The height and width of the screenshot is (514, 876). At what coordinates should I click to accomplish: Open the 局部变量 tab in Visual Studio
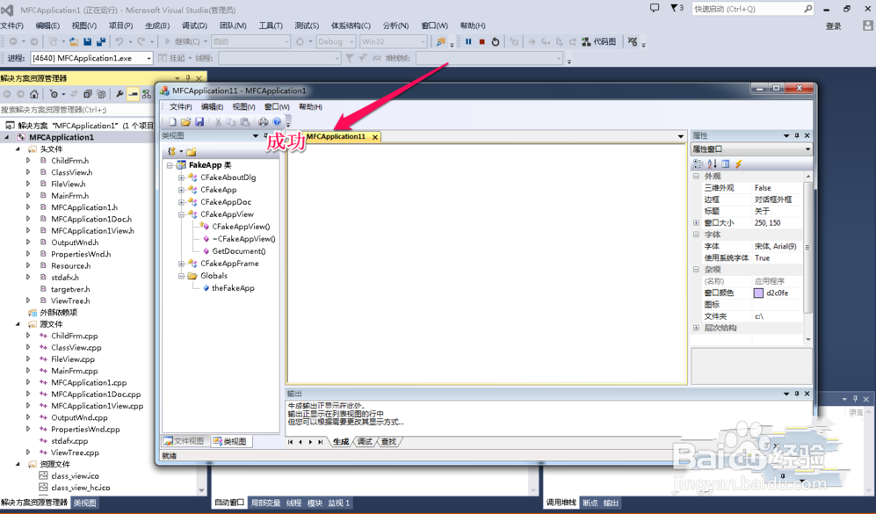(265, 503)
